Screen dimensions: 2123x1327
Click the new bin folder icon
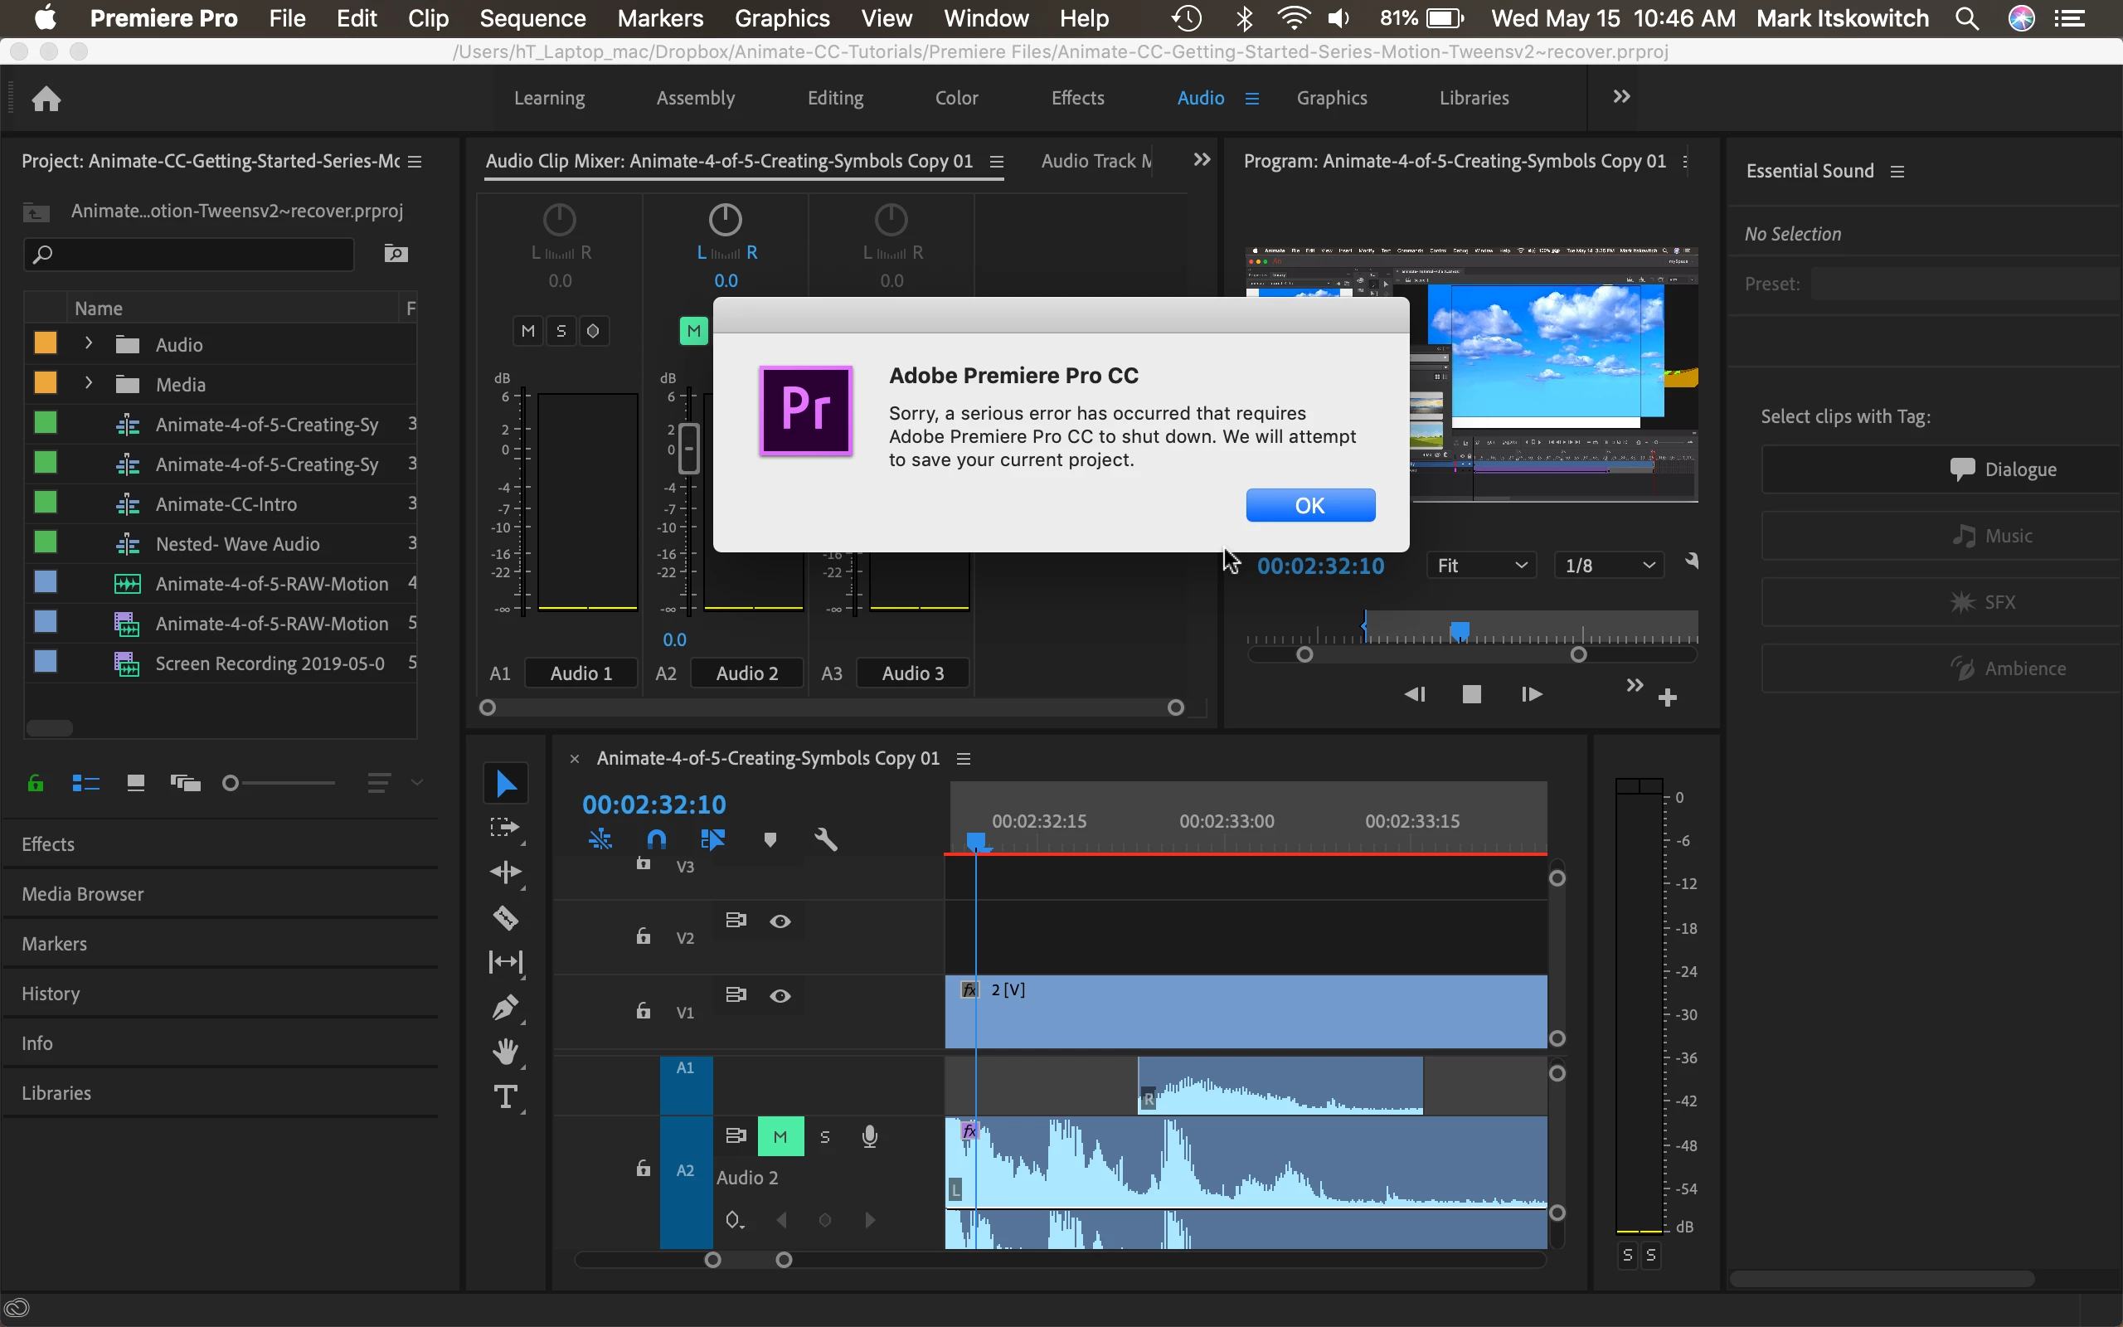tap(396, 254)
